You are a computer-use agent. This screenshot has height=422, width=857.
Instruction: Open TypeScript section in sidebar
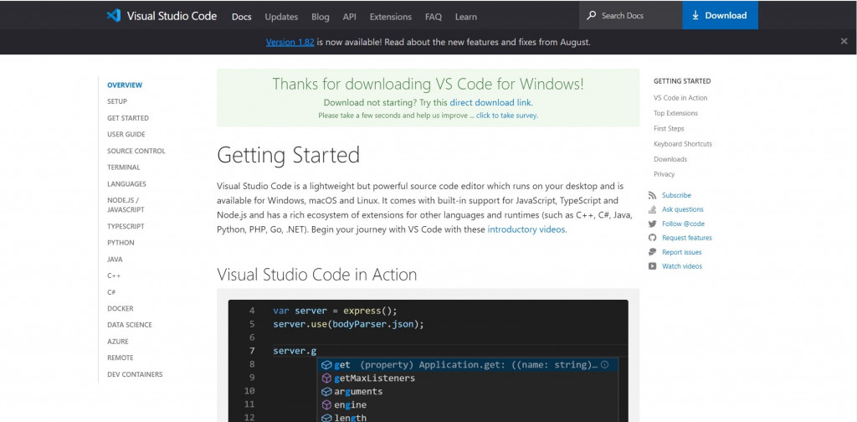click(x=126, y=226)
